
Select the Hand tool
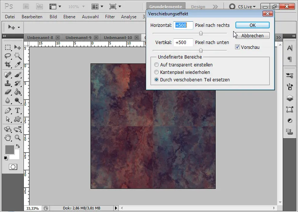point(8,138)
